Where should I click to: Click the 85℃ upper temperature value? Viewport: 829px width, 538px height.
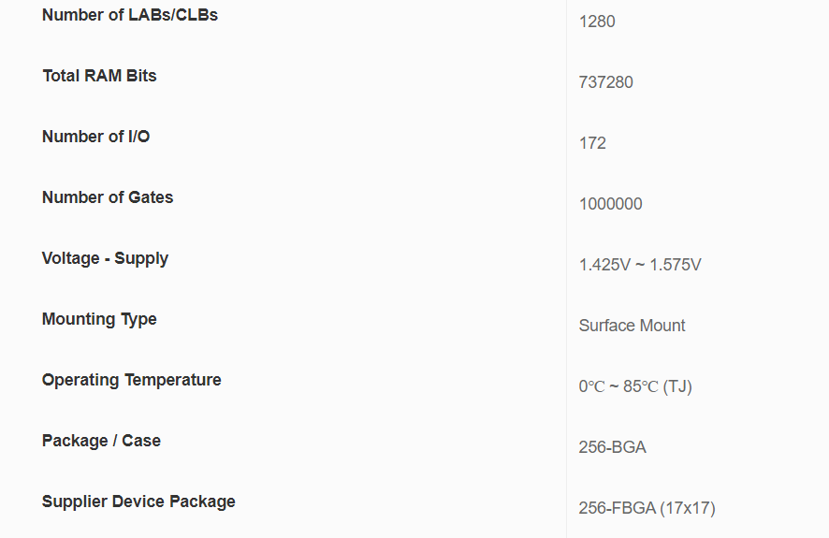click(641, 386)
